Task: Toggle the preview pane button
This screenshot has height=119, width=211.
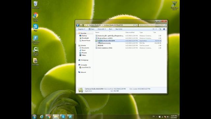Action: tap(160, 29)
